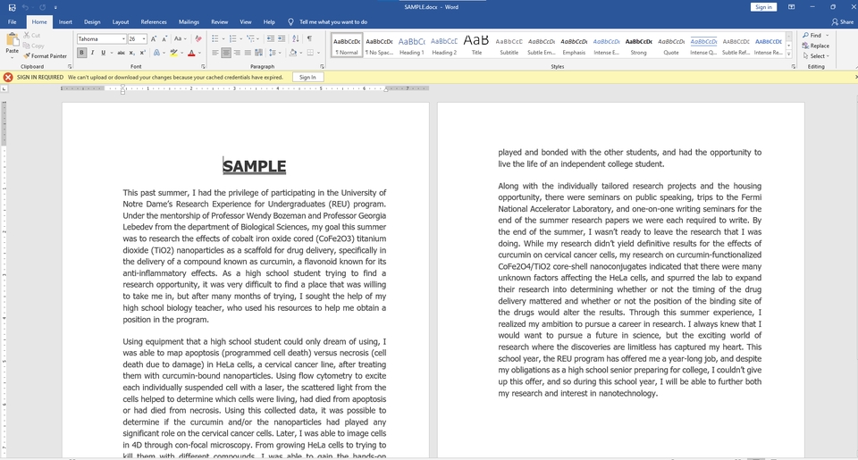Open Ribbon Display Options icon
The image size is (858, 460).
click(x=791, y=7)
